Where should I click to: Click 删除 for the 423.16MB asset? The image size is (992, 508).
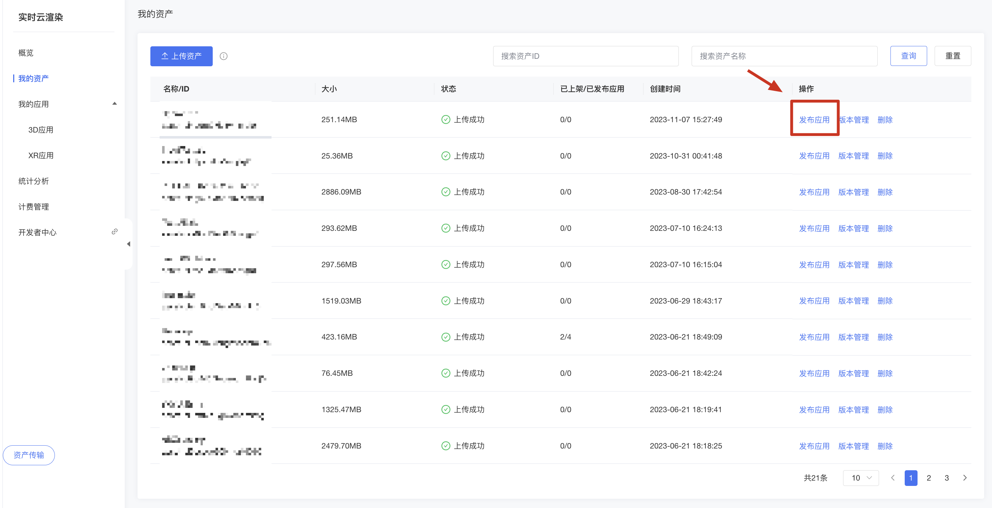pyautogui.click(x=885, y=337)
